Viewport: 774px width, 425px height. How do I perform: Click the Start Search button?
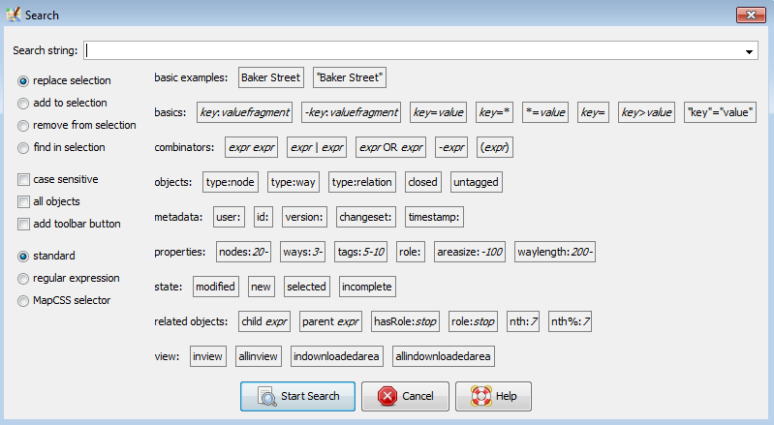297,396
